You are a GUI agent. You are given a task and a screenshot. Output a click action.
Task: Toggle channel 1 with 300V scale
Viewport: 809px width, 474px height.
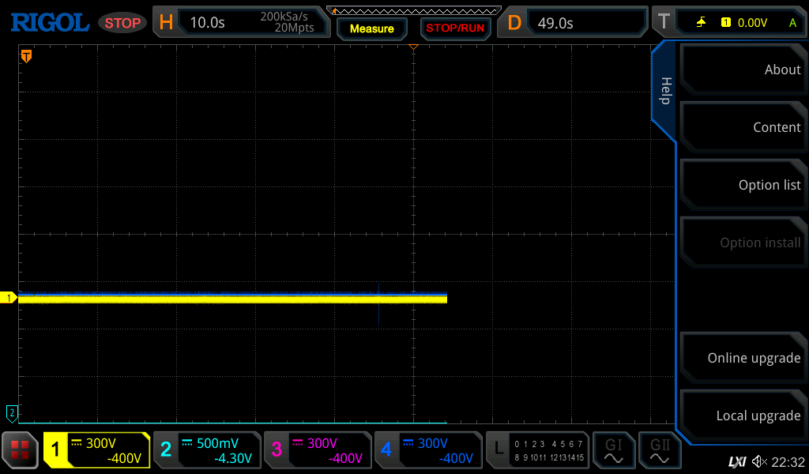pyautogui.click(x=96, y=450)
